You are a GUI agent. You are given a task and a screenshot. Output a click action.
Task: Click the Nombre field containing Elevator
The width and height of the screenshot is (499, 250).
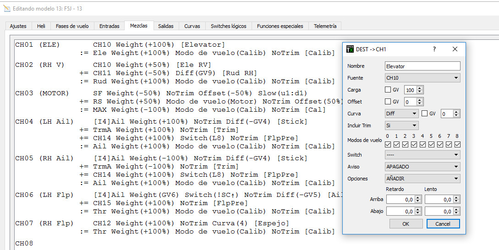coord(422,66)
